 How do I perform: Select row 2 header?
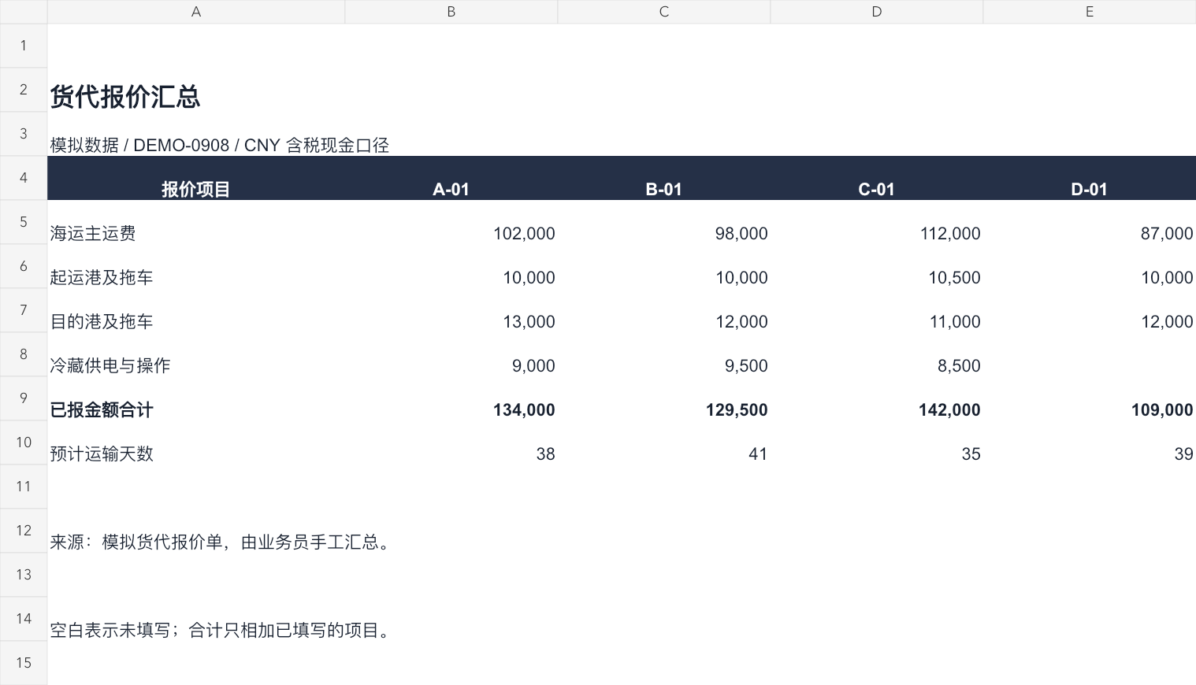[x=24, y=90]
